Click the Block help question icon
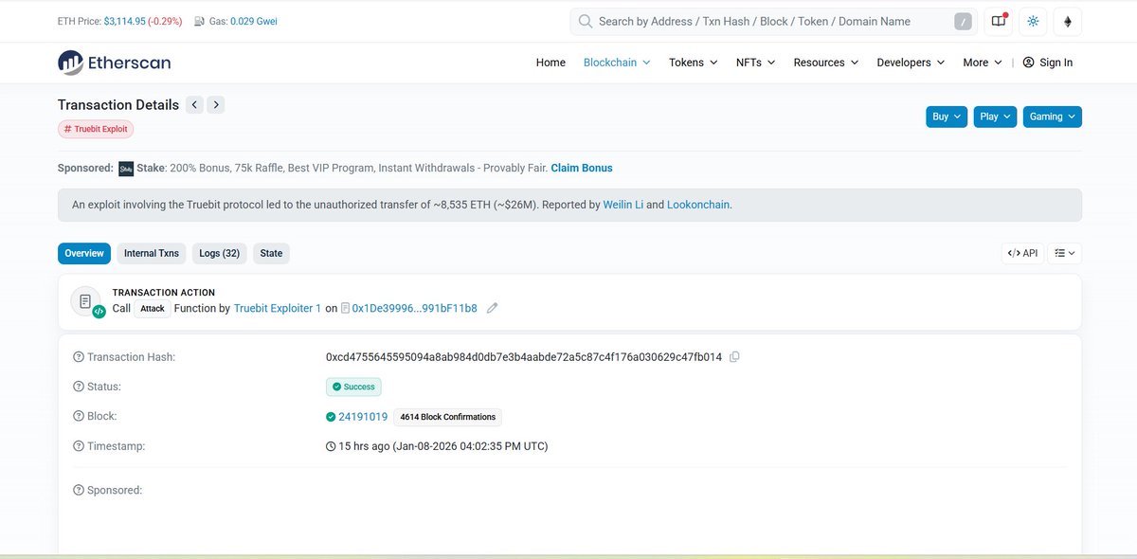Image resolution: width=1137 pixels, height=559 pixels. click(x=79, y=416)
